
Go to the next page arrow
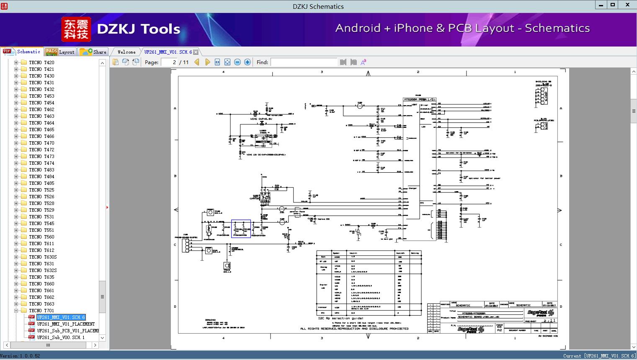pos(207,62)
